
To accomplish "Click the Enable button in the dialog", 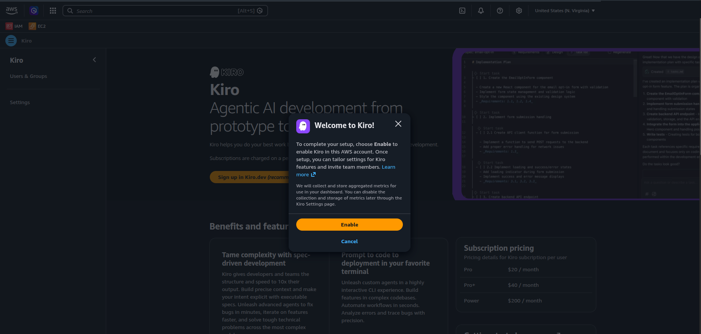I will coord(350,225).
